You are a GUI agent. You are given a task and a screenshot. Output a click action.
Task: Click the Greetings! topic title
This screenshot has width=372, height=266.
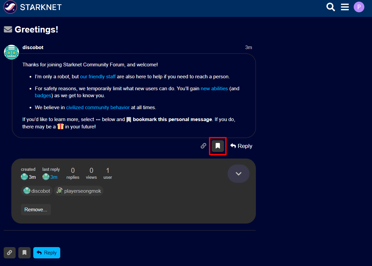click(x=36, y=30)
